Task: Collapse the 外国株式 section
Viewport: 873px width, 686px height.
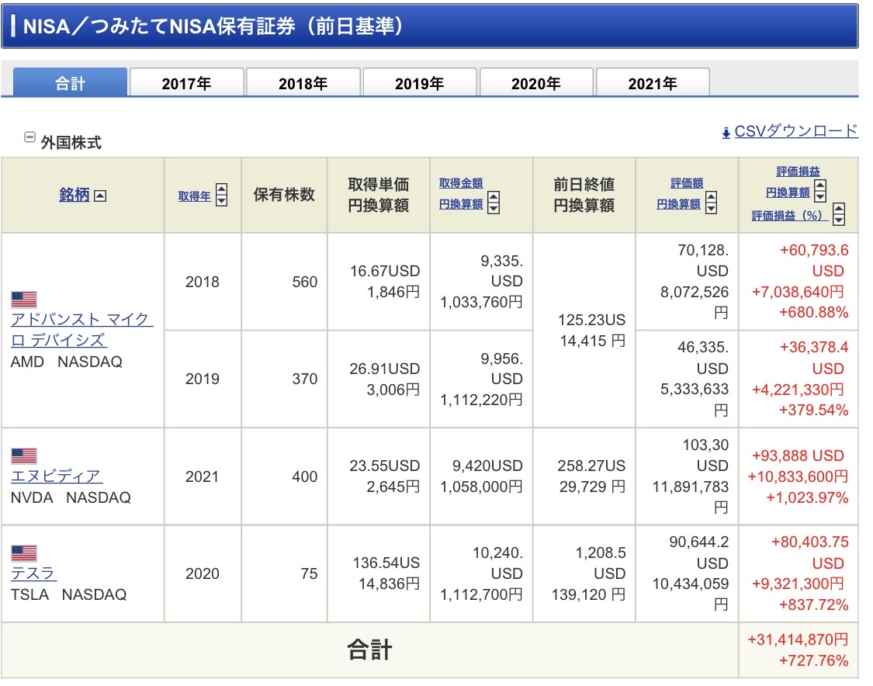Action: click(x=29, y=137)
